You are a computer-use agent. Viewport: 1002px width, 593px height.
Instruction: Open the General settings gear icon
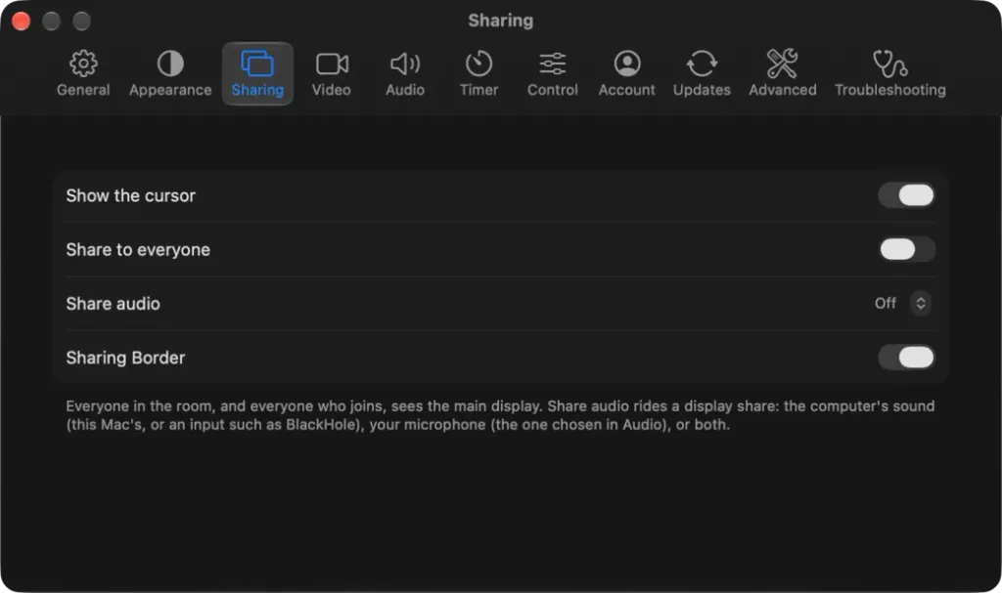pos(83,73)
